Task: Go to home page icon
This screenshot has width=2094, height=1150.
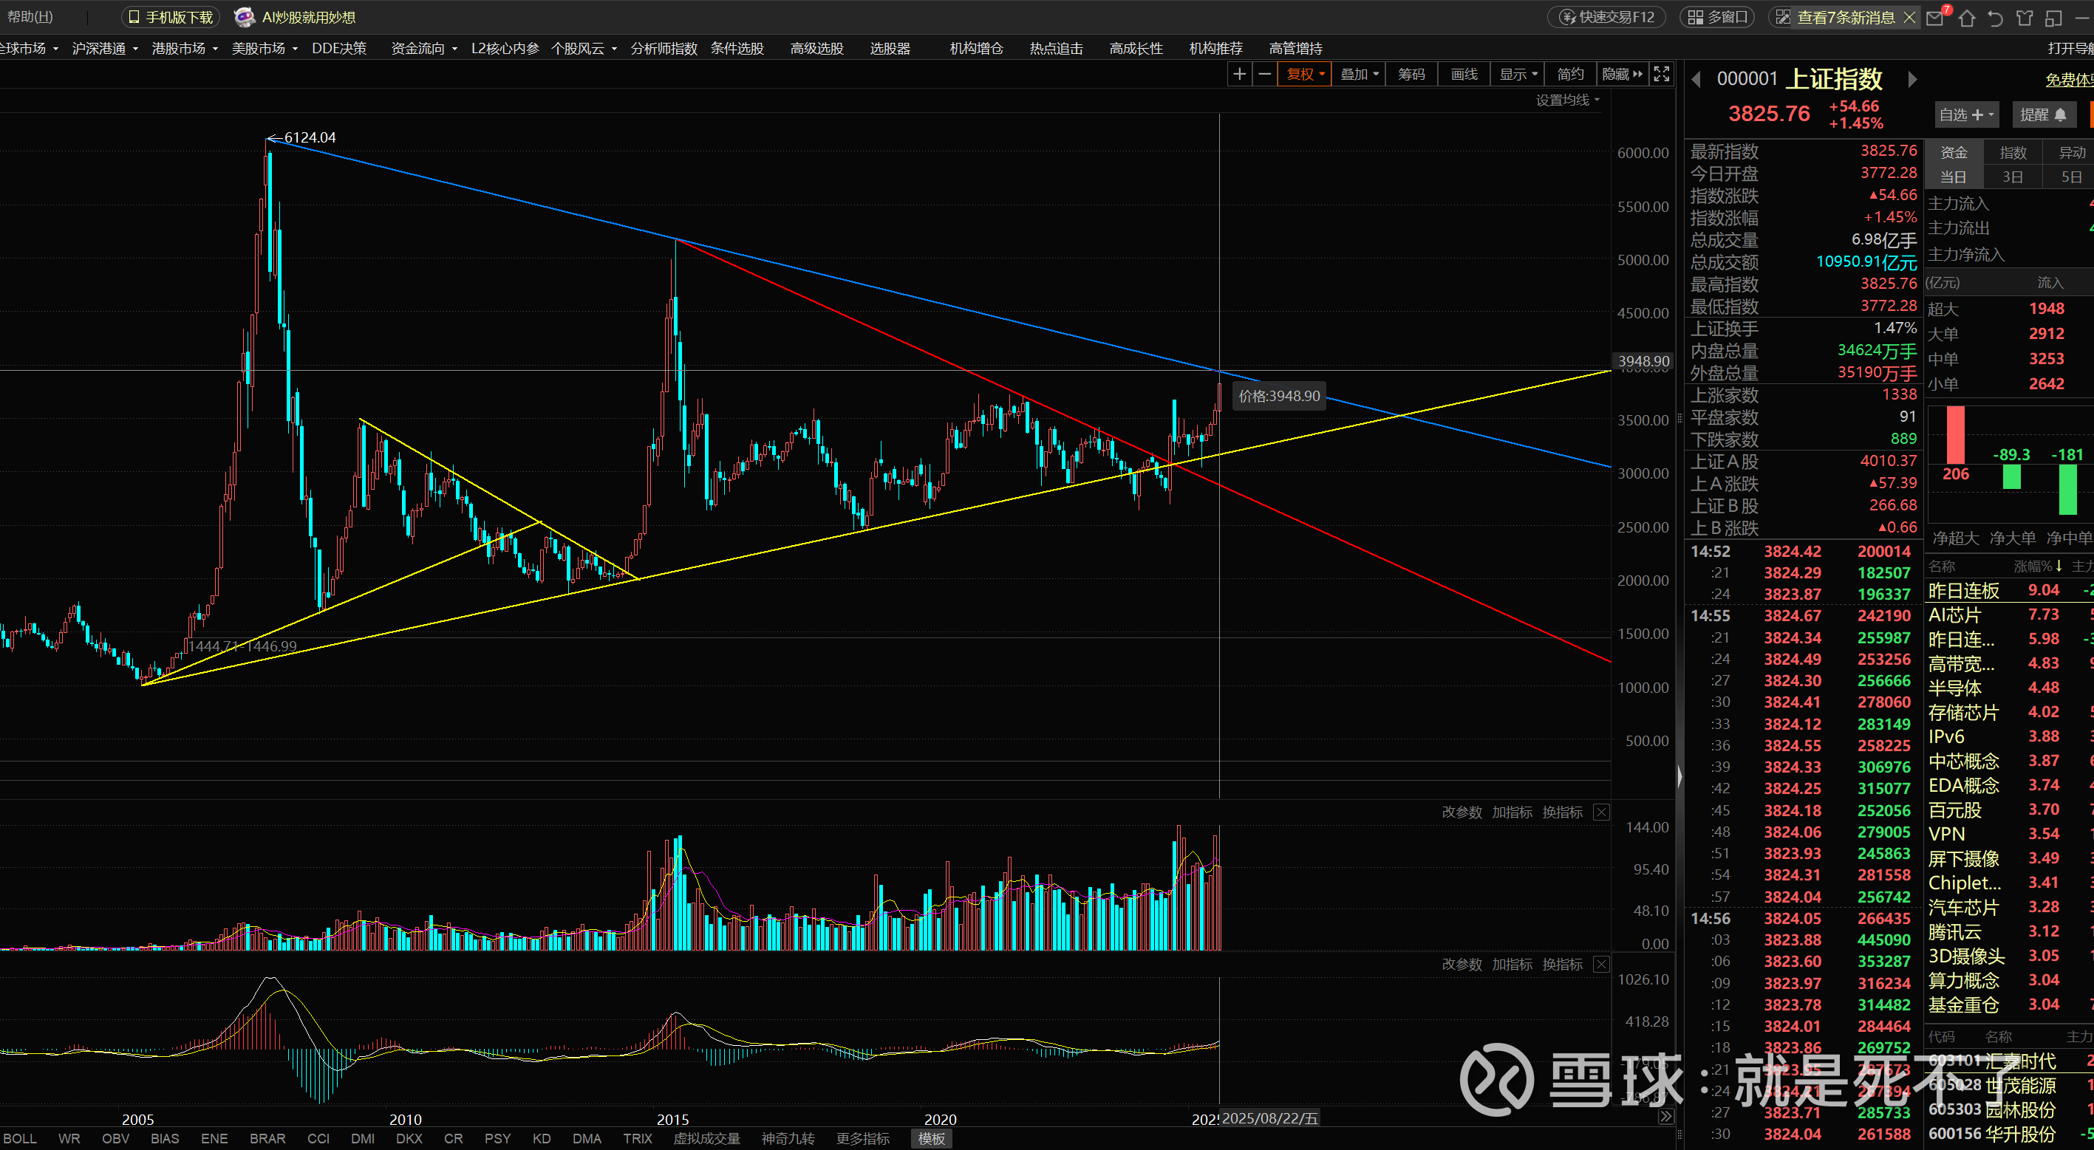Action: click(x=1967, y=17)
